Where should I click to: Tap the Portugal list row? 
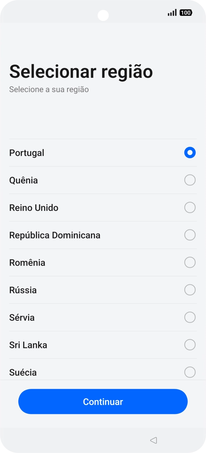pyautogui.click(x=27, y=153)
